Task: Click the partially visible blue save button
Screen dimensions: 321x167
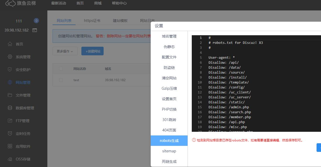Action: click(x=319, y=147)
